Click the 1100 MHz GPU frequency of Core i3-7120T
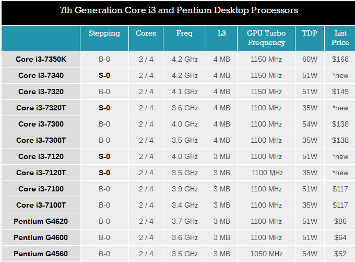This screenshot has height=262, width=355. pos(267,173)
